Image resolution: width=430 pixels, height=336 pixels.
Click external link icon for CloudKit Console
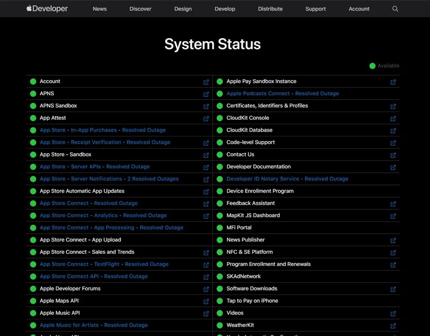click(393, 119)
